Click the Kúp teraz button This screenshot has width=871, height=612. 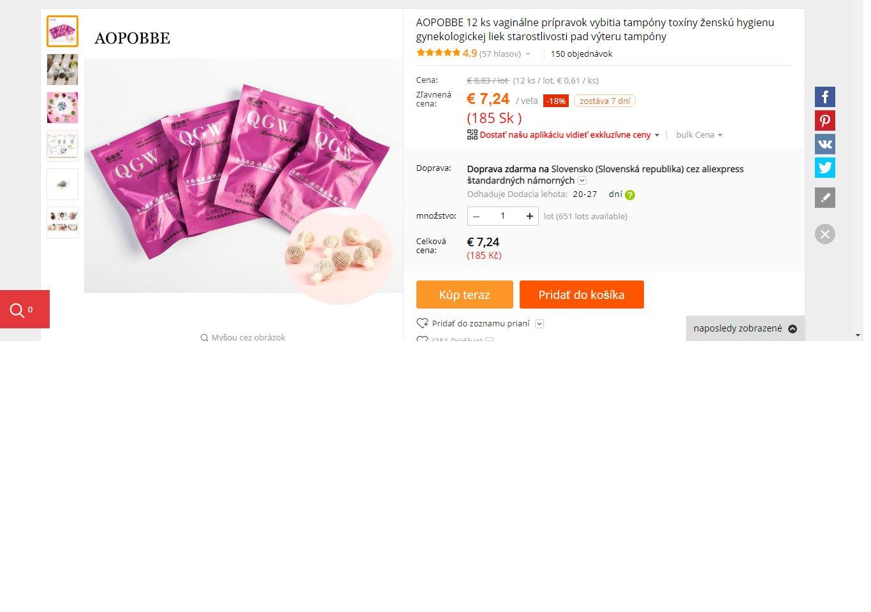pyautogui.click(x=464, y=295)
